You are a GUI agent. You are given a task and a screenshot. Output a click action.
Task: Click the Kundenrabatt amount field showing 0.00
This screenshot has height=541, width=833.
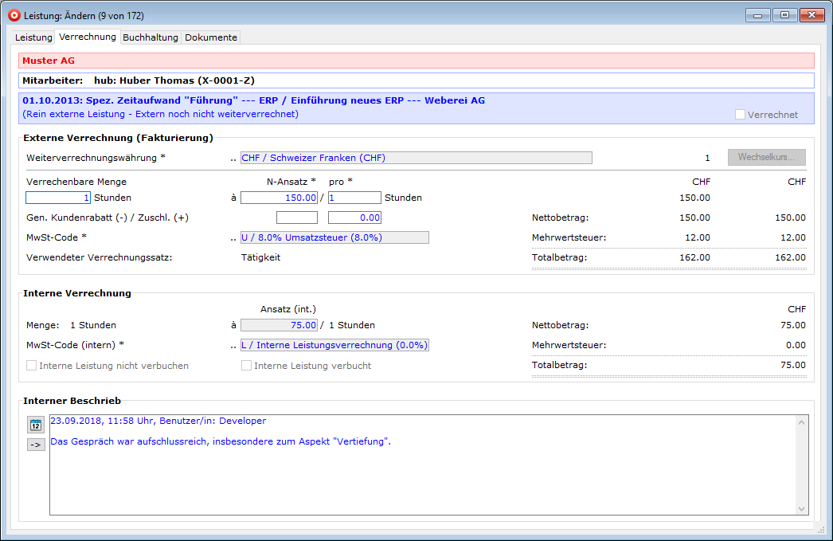354,218
